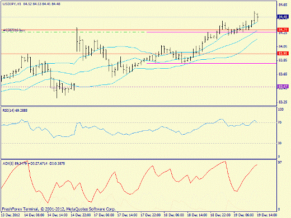Click the blue 84.48 current price tag
Viewport: 291px width, 218px height.
point(283,17)
